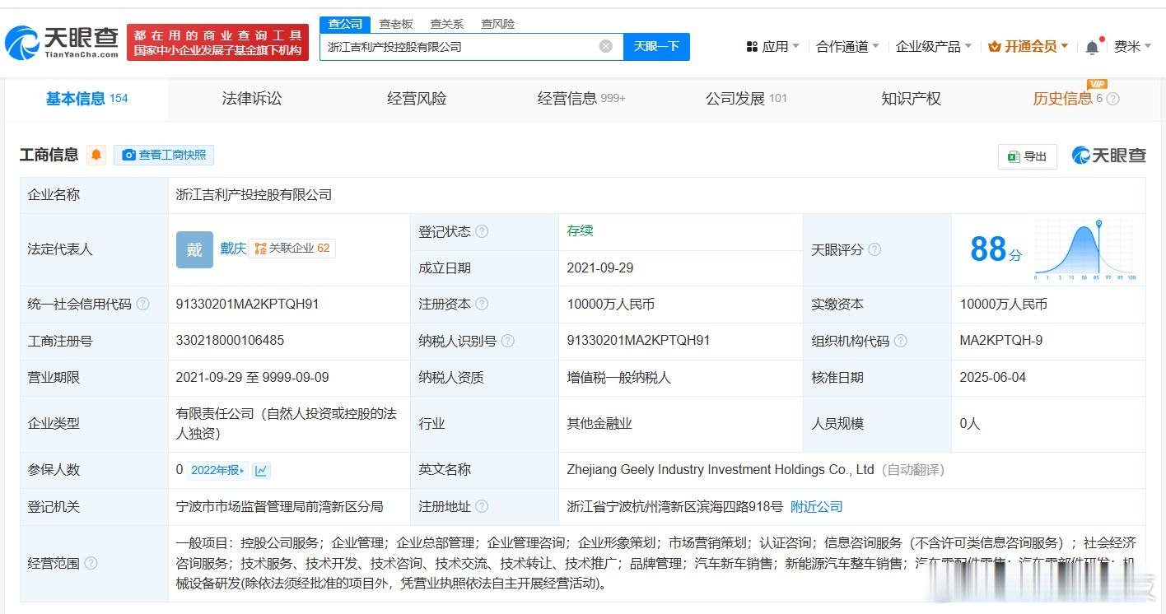Click help icon next to 纳税人识别号

click(x=508, y=341)
